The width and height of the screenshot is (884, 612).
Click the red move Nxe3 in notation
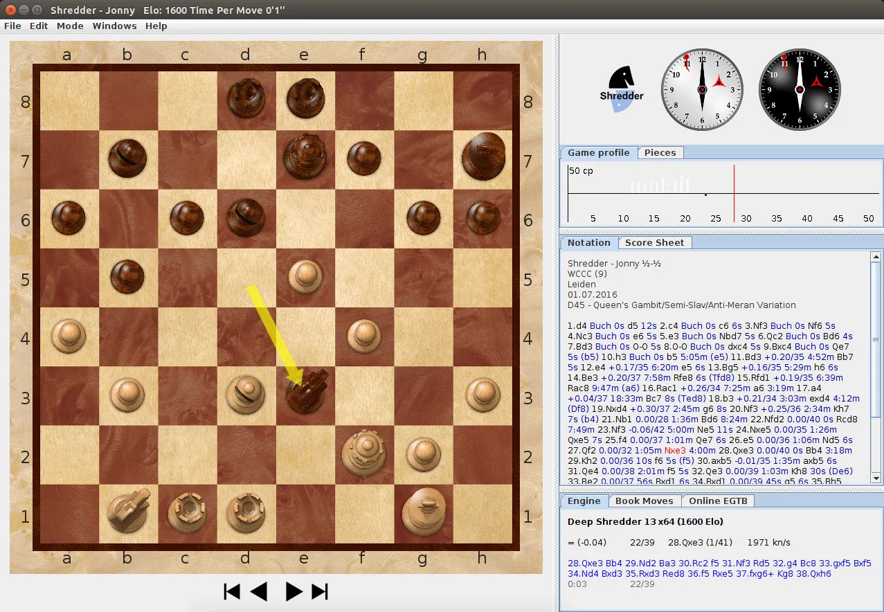(x=673, y=450)
